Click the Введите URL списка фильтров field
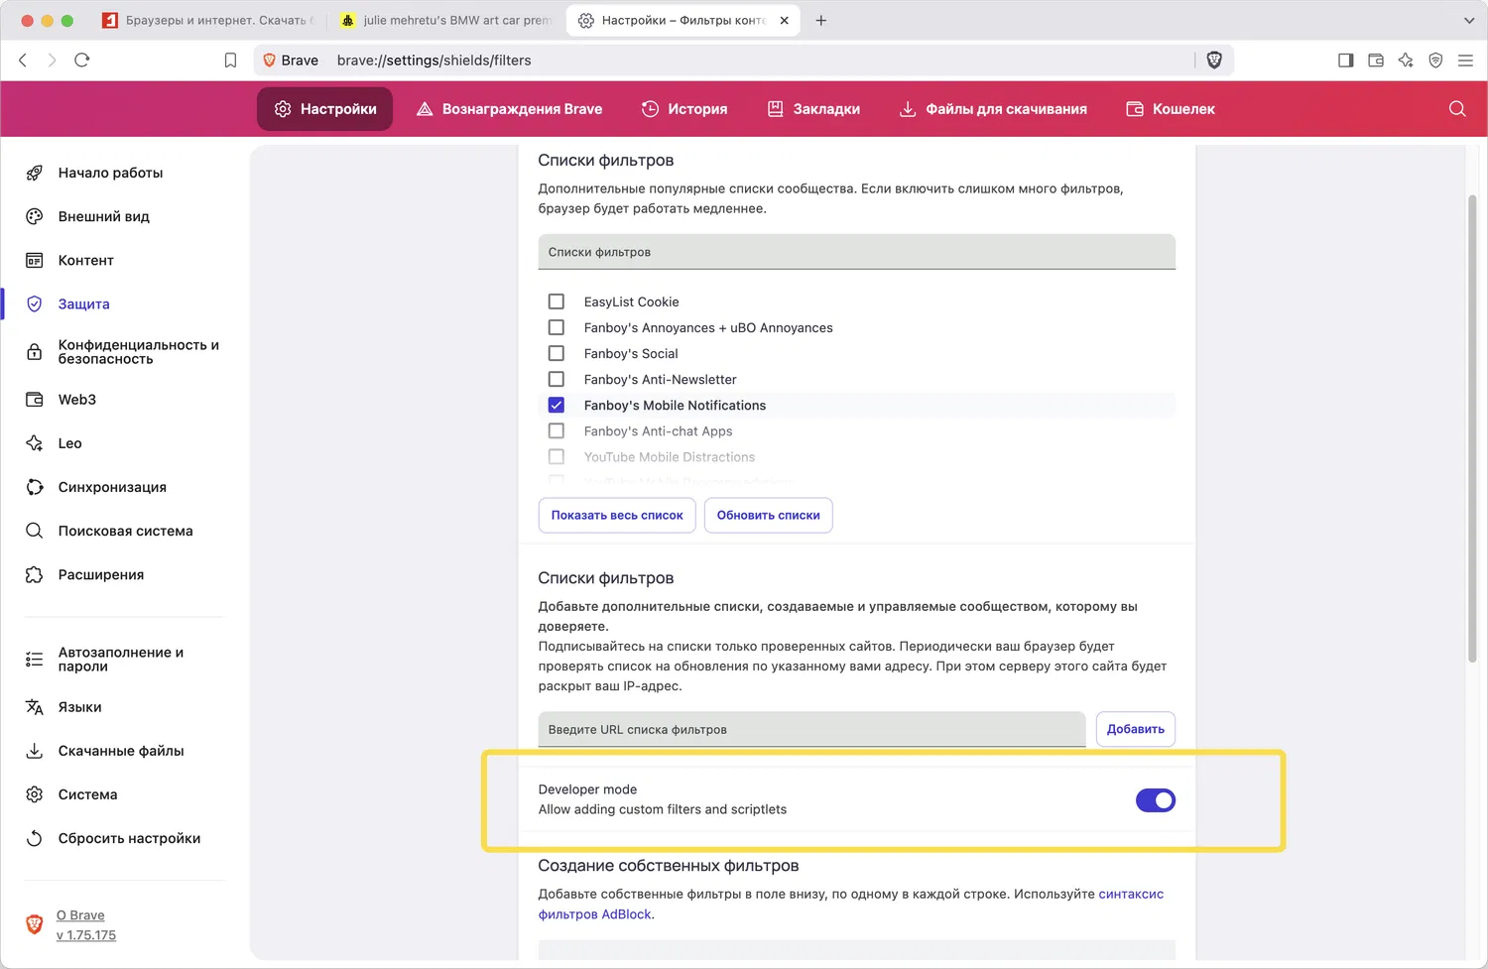The height and width of the screenshot is (969, 1488). (x=812, y=729)
